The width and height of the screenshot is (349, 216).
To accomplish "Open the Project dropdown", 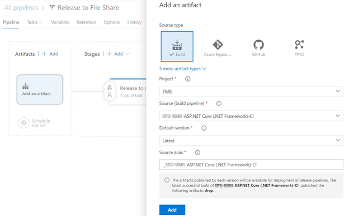I will [251, 92].
